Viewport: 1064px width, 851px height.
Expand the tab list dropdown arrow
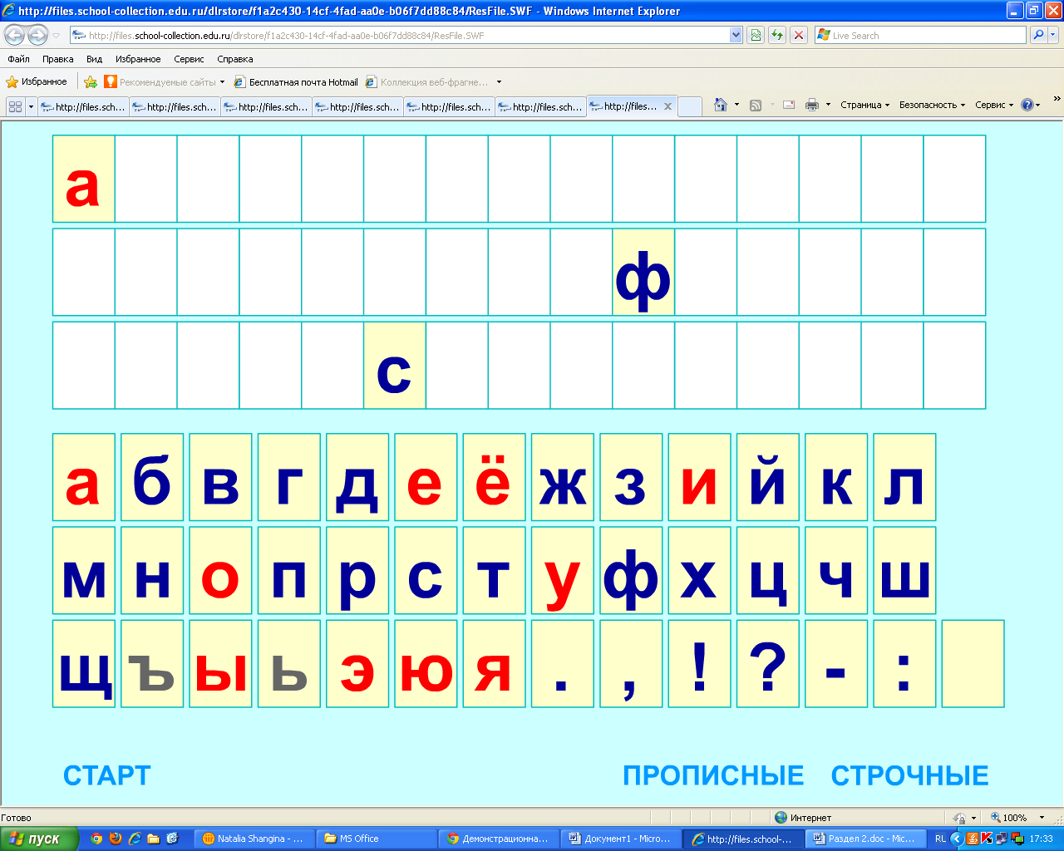(x=32, y=106)
